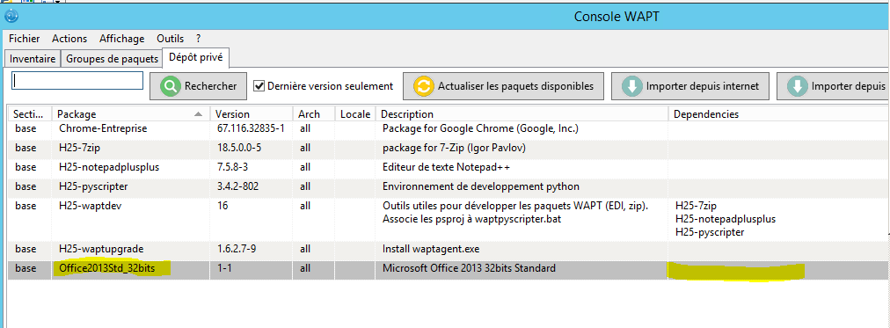Click the magnifier icon on Rechercher button

(170, 86)
